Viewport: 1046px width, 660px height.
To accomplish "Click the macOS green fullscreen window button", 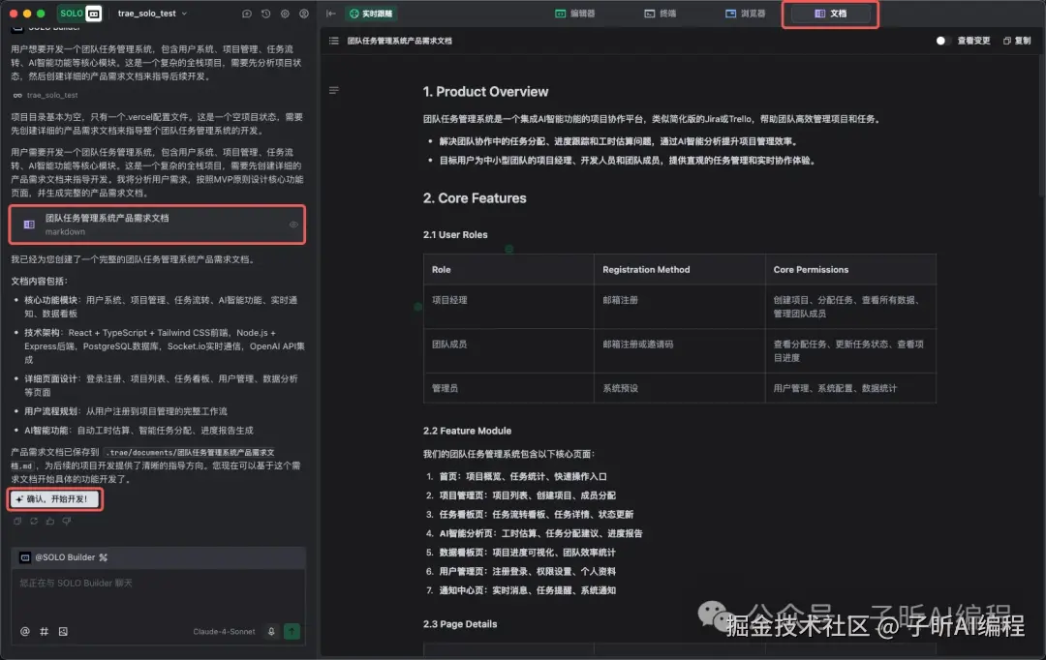I will pyautogui.click(x=41, y=14).
